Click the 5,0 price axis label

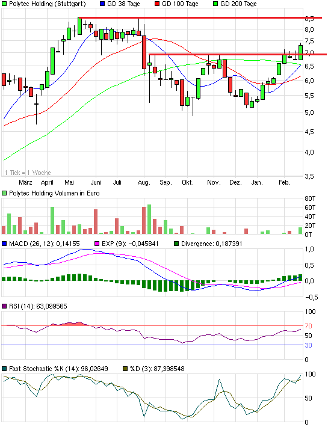(x=309, y=112)
